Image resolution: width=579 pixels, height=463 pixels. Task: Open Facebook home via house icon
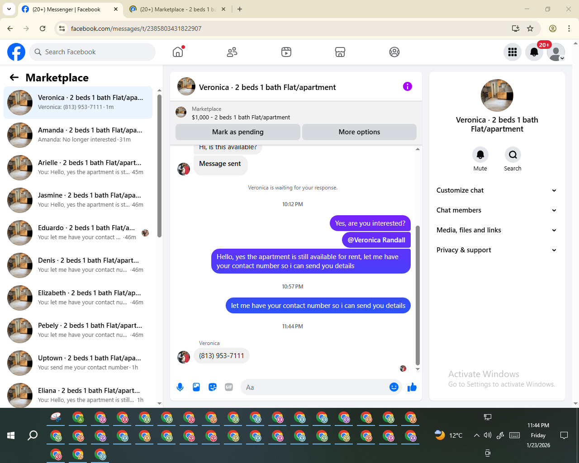click(x=178, y=52)
